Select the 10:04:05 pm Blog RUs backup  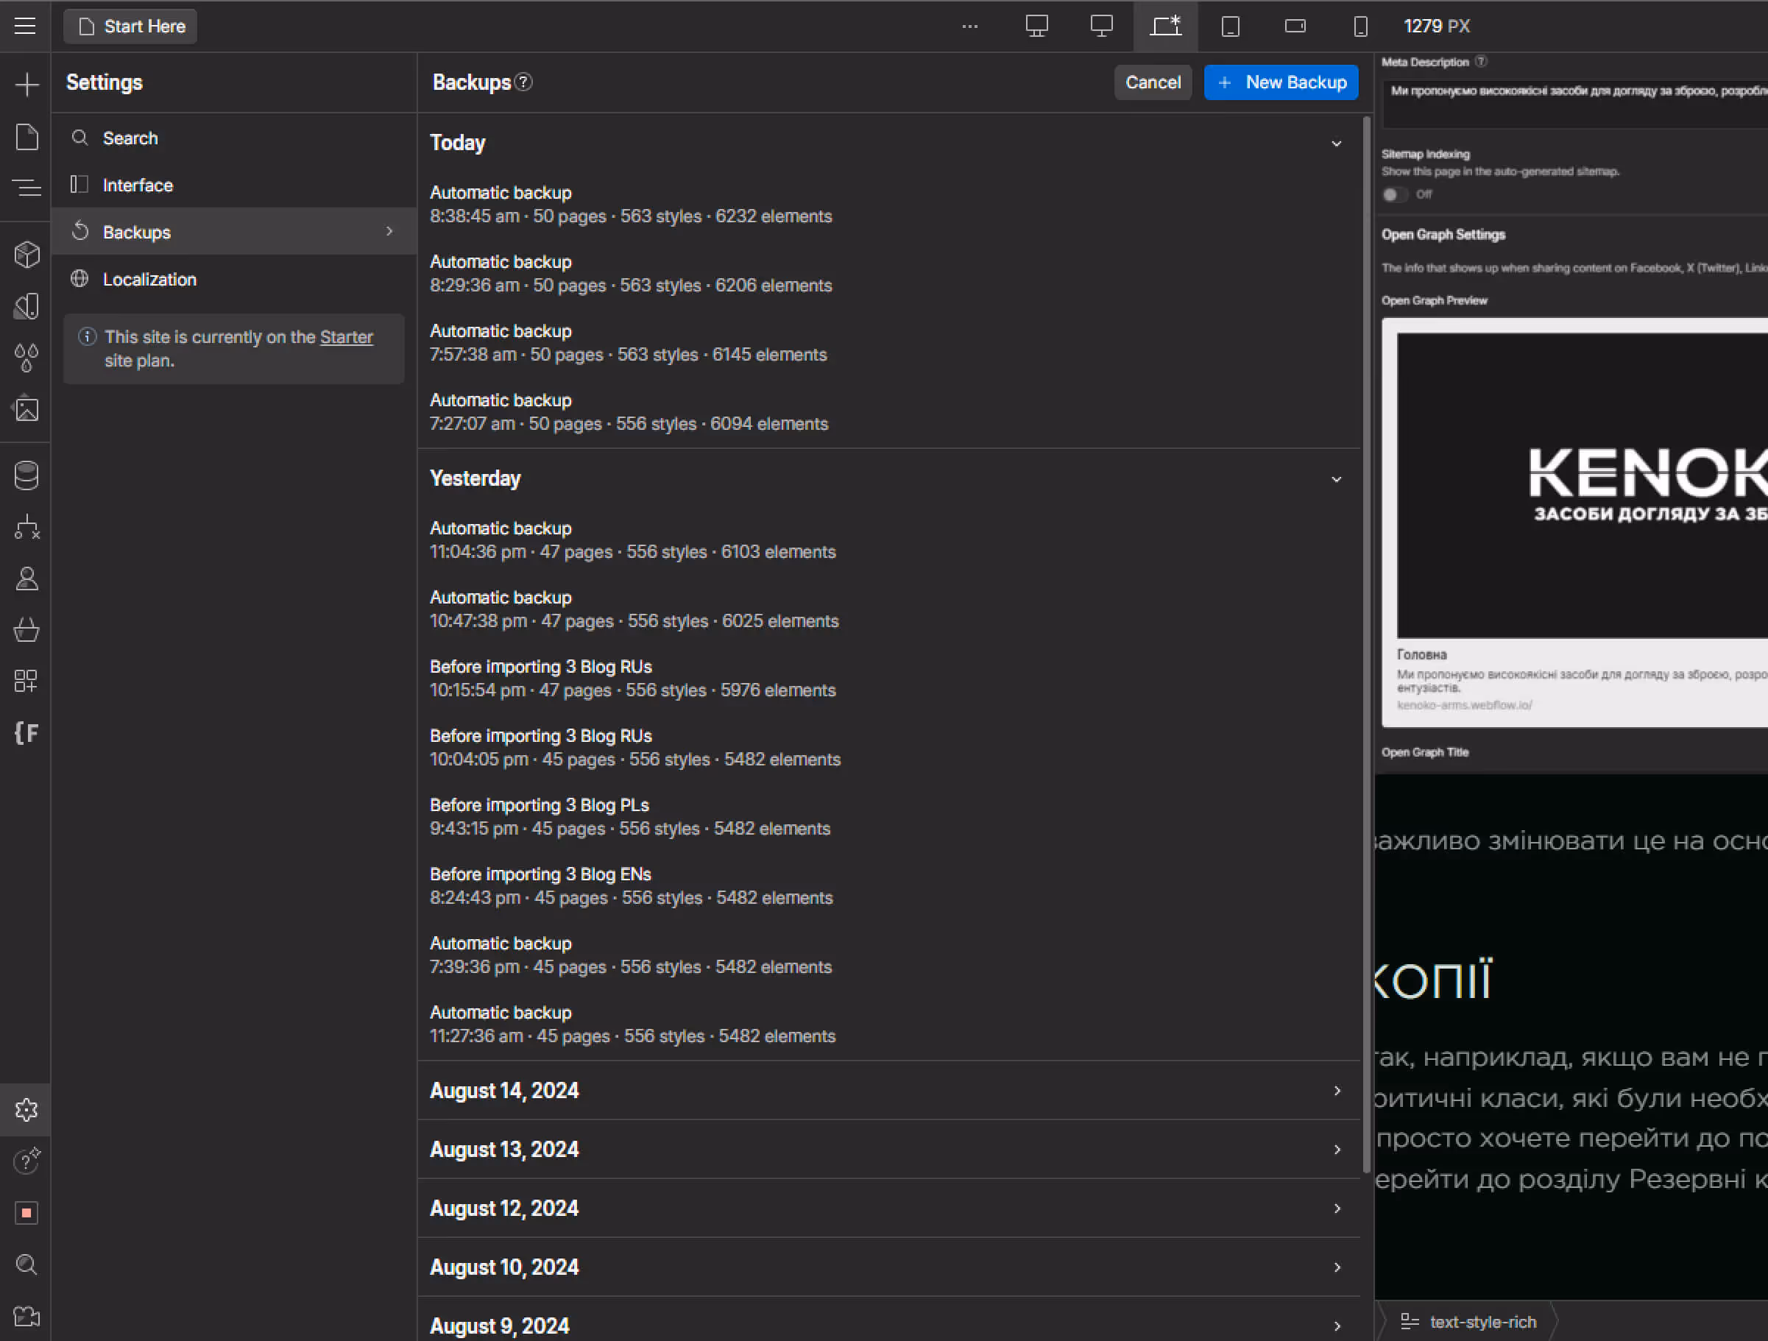pyautogui.click(x=889, y=747)
